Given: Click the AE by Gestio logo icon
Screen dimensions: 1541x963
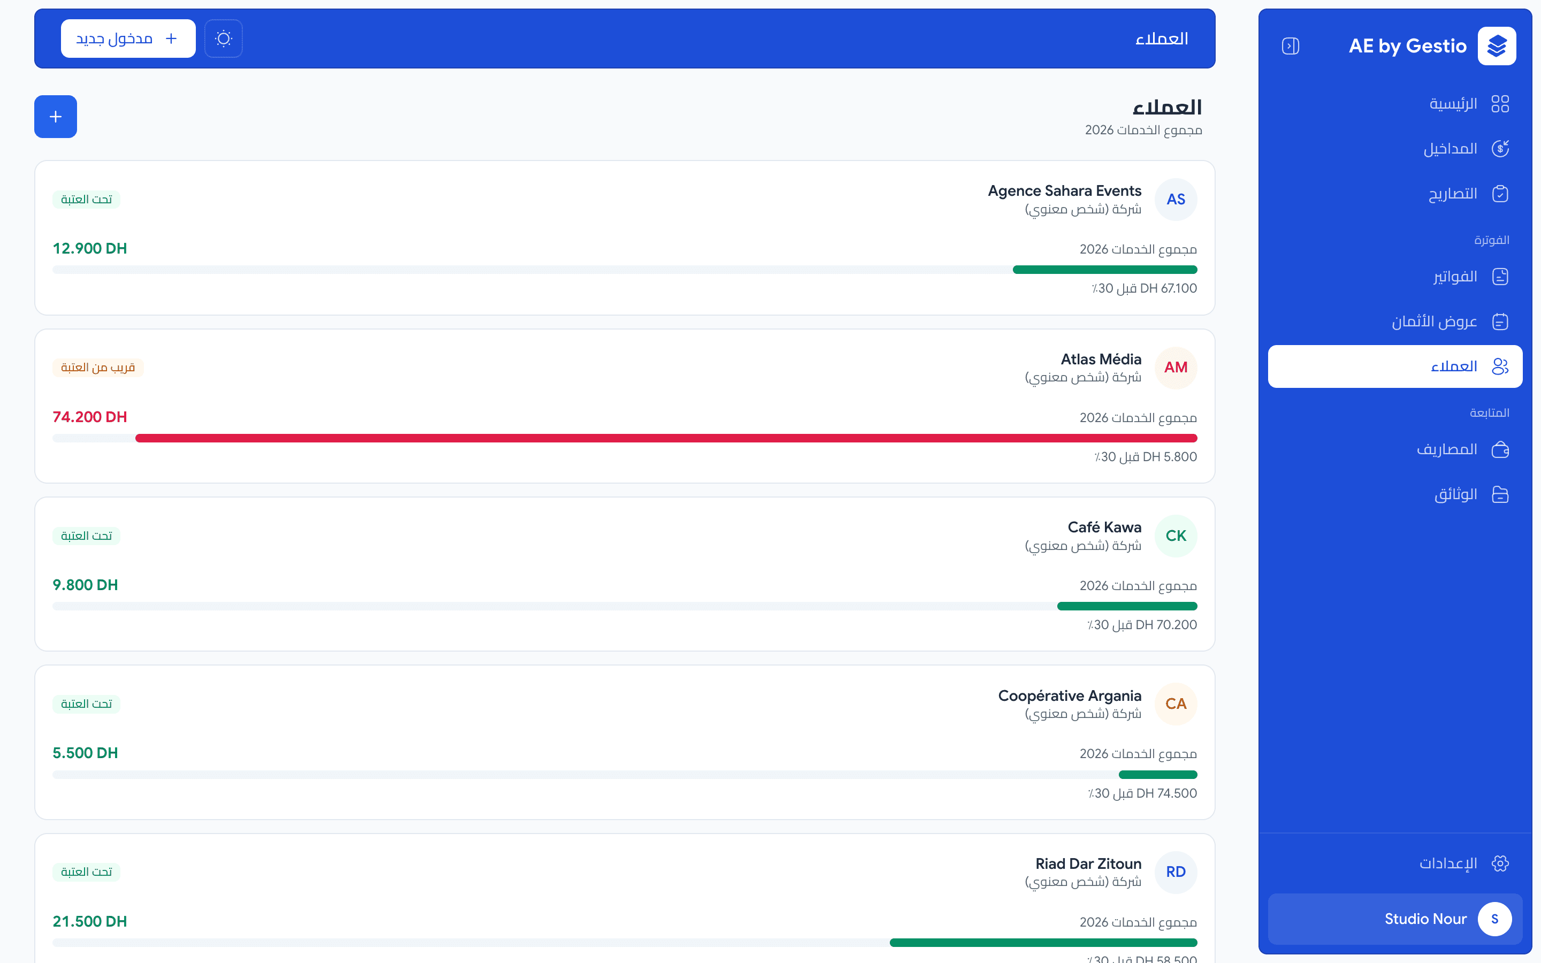Looking at the screenshot, I should tap(1497, 46).
